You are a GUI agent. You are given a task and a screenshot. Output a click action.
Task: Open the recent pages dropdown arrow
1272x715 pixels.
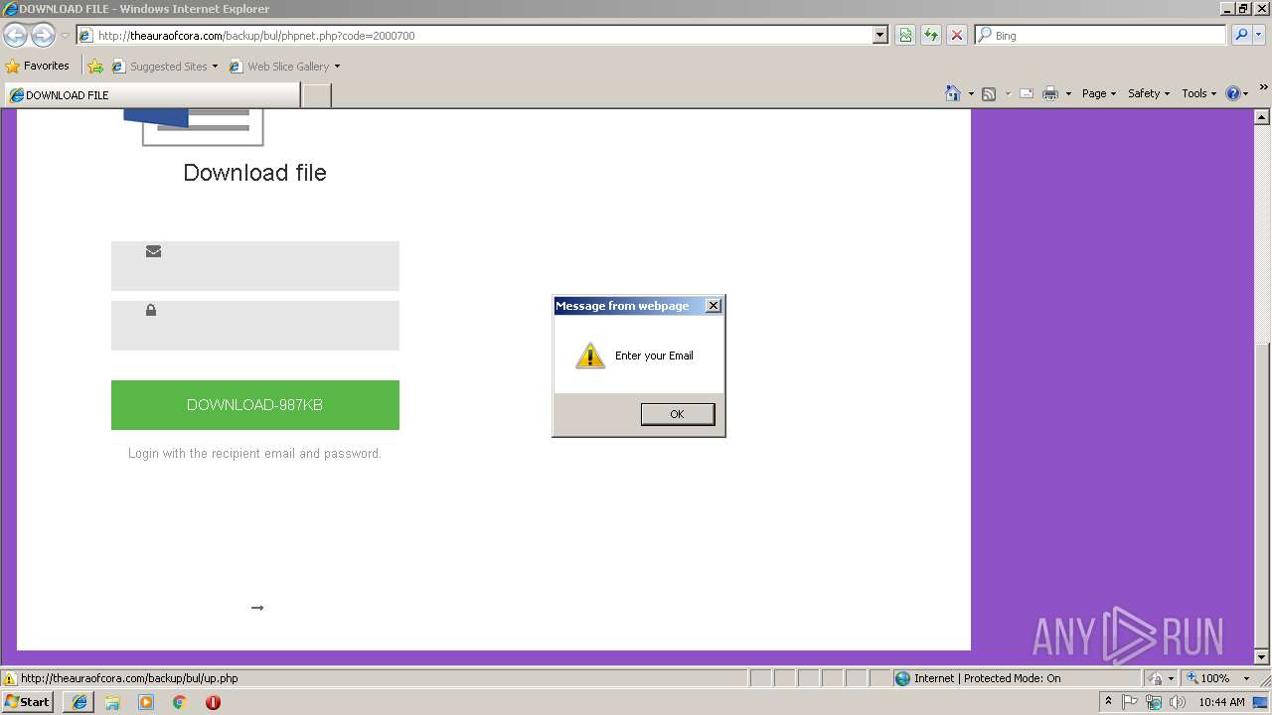click(x=65, y=36)
